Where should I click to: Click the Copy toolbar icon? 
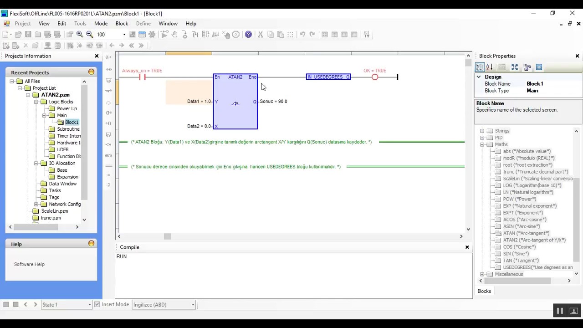click(271, 35)
